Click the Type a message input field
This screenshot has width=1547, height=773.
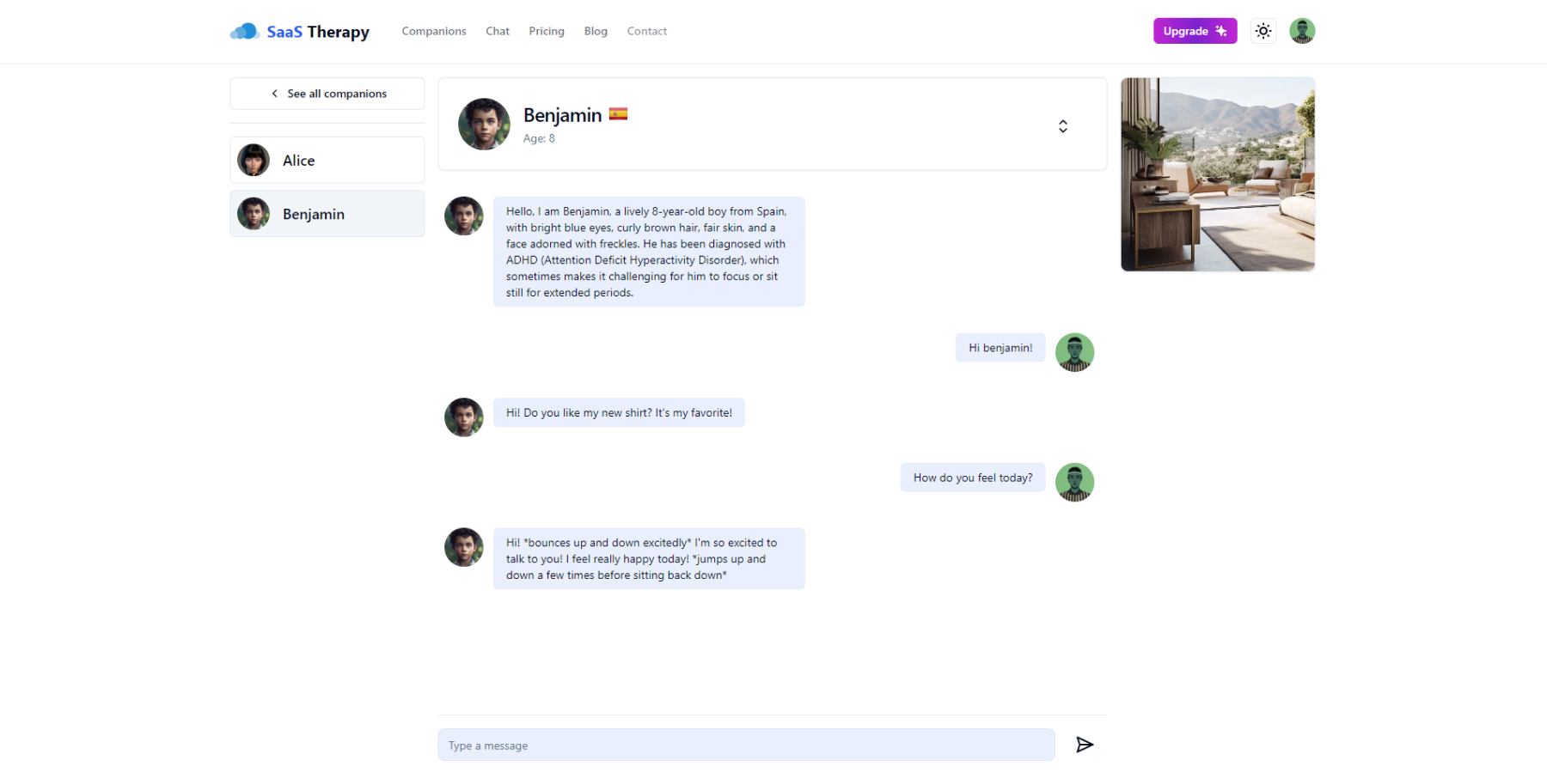click(746, 745)
